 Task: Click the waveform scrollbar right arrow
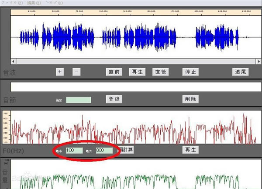(x=257, y=62)
